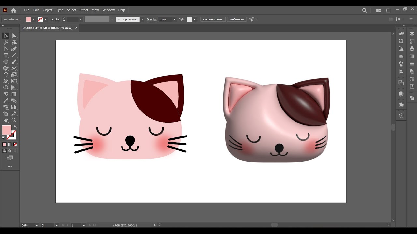
Task: Click the Fill color swatch in toolbar
Action: (7, 130)
